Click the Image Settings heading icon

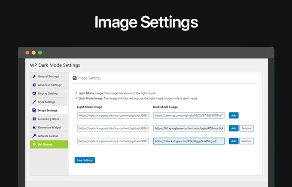(x=74, y=78)
